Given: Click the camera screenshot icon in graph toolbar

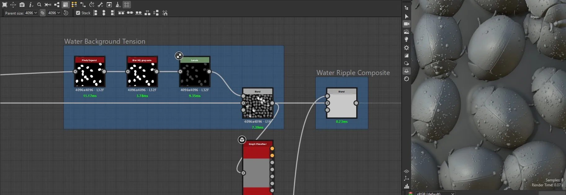Looking at the screenshot, I should (22, 5).
